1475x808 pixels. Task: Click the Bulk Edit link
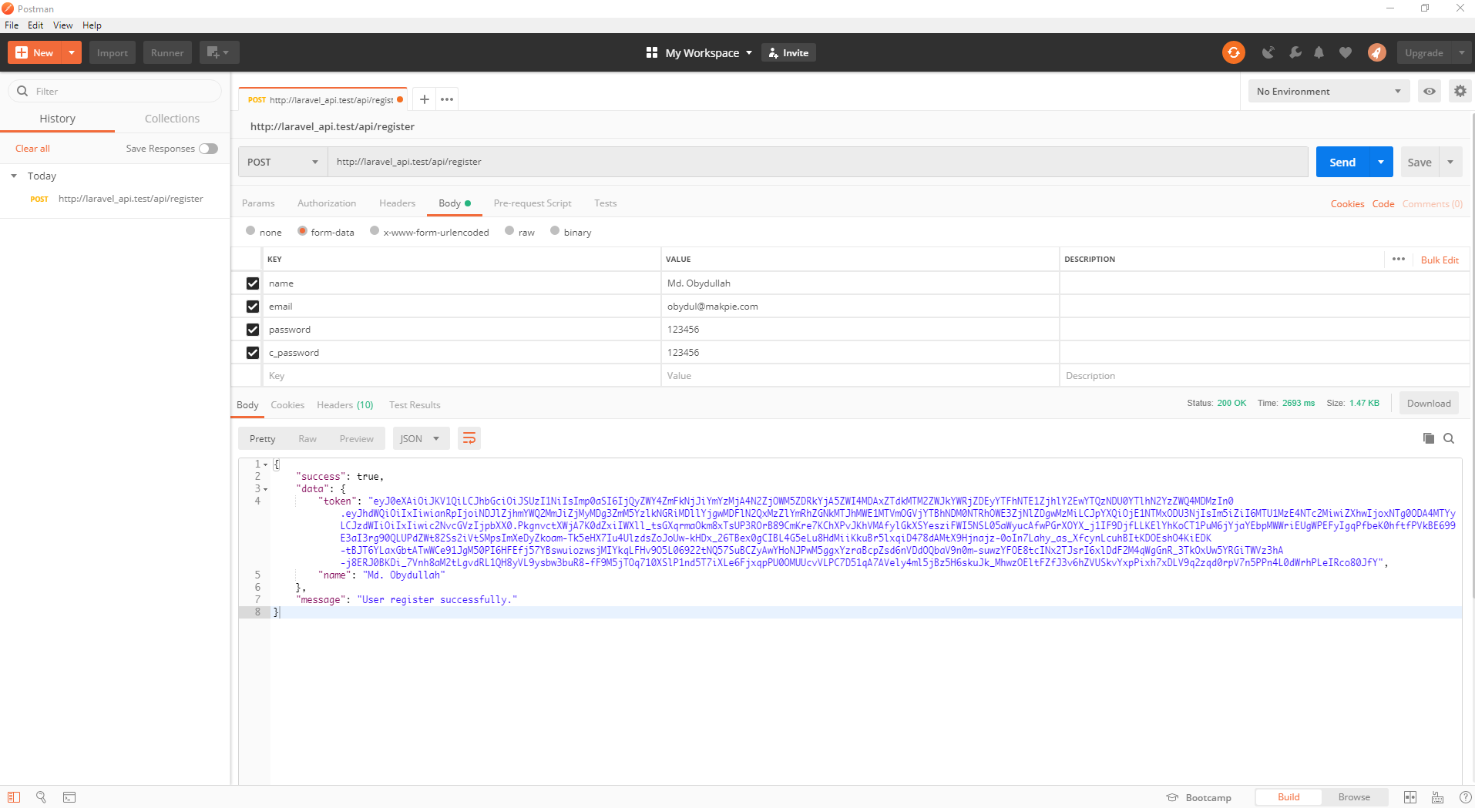(1440, 260)
